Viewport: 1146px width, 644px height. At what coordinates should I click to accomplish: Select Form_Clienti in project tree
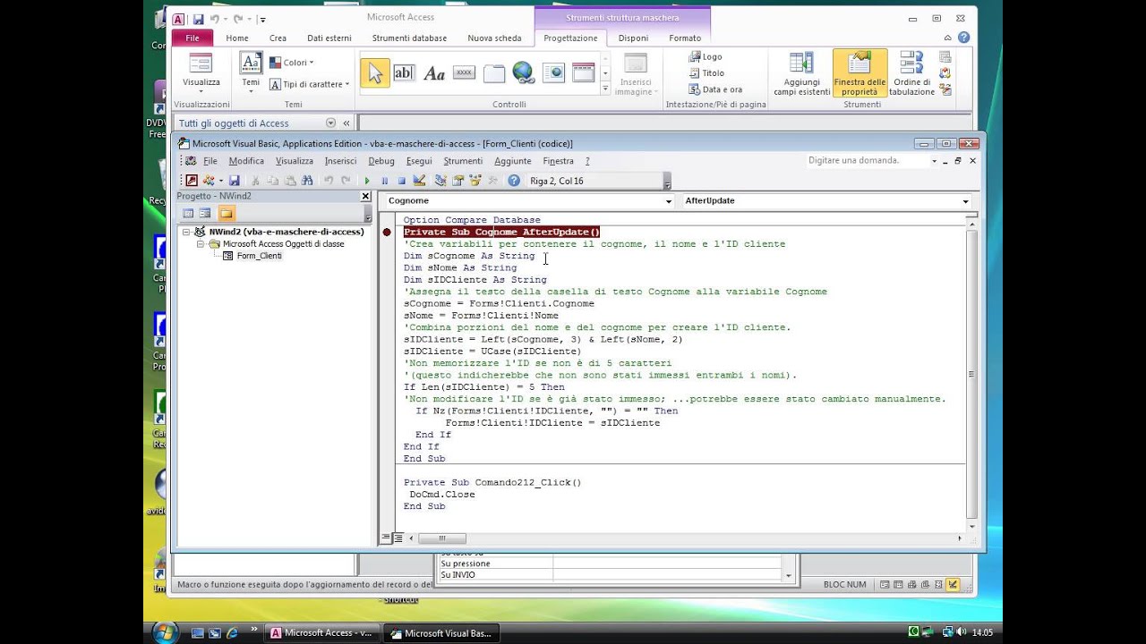[x=259, y=256]
